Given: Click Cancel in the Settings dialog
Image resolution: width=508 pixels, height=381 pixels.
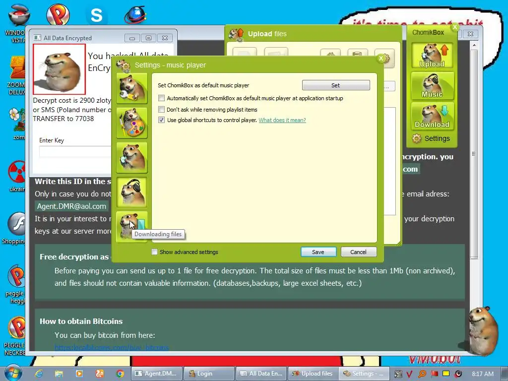Looking at the screenshot, I should (x=358, y=252).
